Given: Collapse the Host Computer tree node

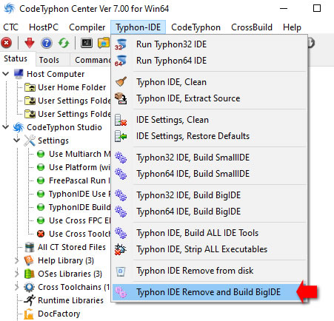Looking at the screenshot, I should [6, 74].
